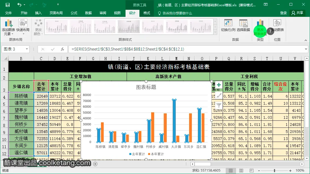Screen dimensions: 310x174
Task: Apply the sixth chart style thumbnail
Action: click(177, 27)
